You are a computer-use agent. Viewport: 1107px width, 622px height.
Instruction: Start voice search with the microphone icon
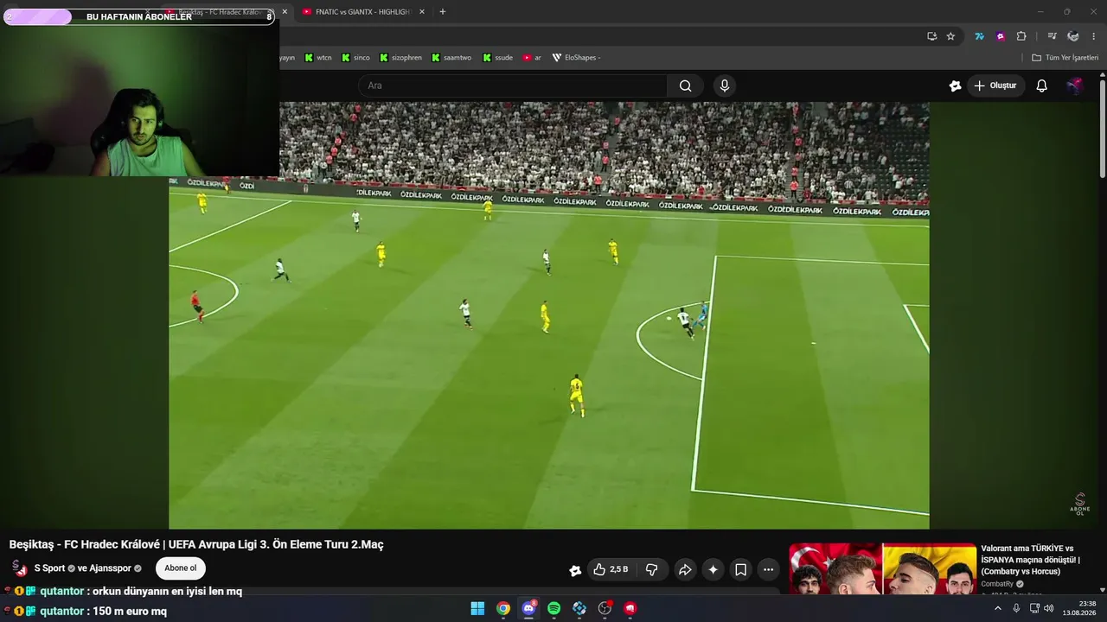725,86
